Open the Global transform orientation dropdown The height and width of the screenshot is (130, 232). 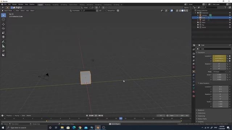(86, 8)
